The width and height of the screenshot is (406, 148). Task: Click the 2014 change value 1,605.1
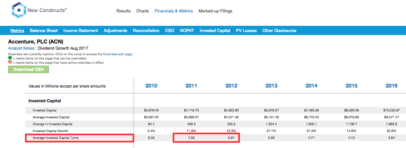pyautogui.click(x=311, y=124)
